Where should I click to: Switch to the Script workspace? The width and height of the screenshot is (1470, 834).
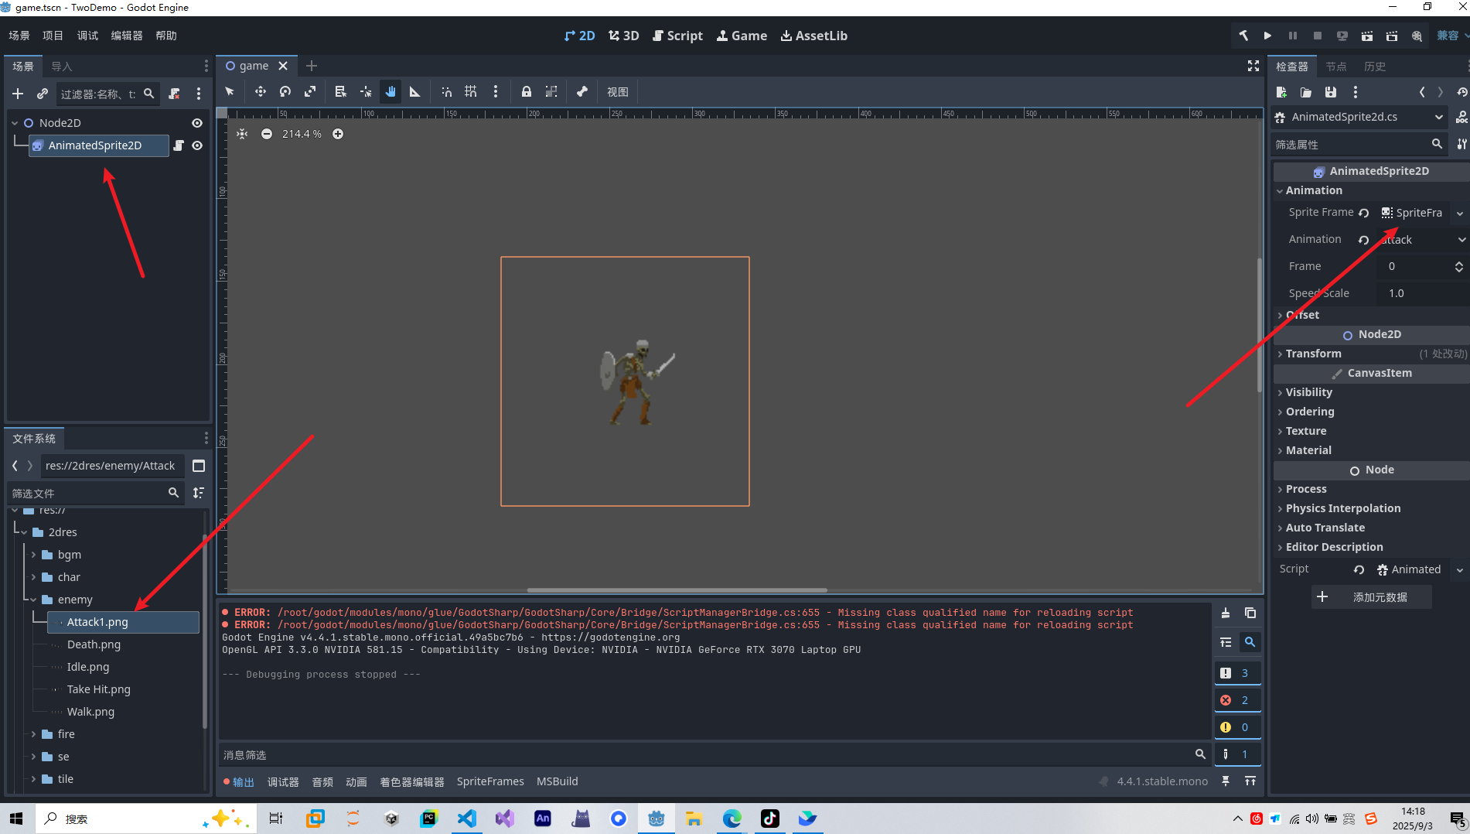pyautogui.click(x=678, y=36)
